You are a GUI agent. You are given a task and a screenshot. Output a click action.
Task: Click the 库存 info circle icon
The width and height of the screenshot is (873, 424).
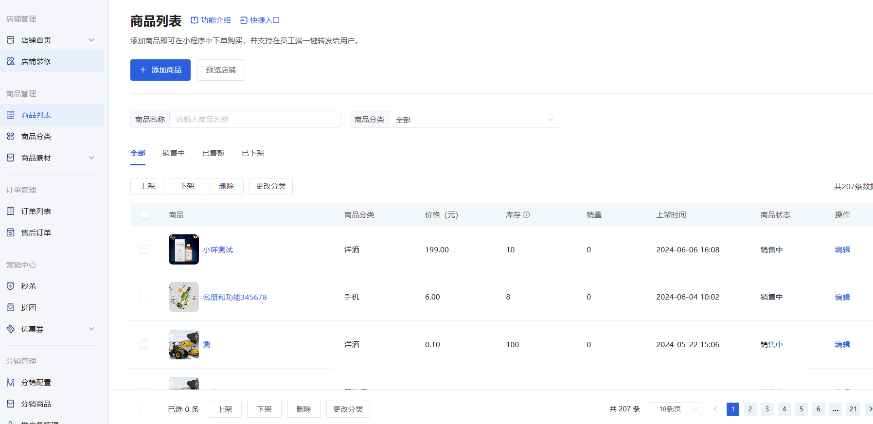(x=526, y=214)
